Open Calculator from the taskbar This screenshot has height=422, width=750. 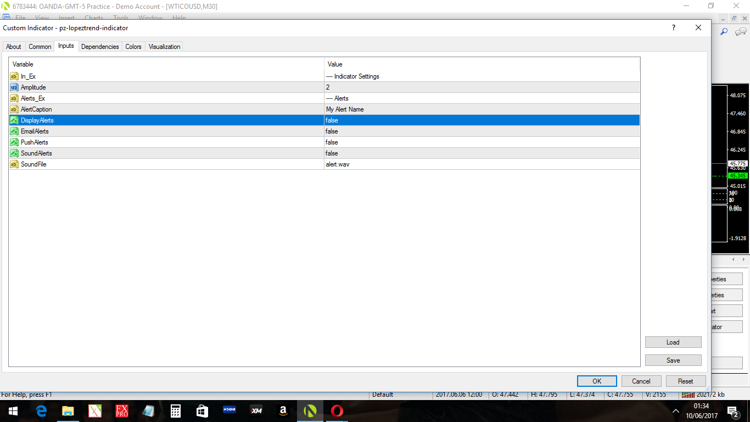pos(176,411)
